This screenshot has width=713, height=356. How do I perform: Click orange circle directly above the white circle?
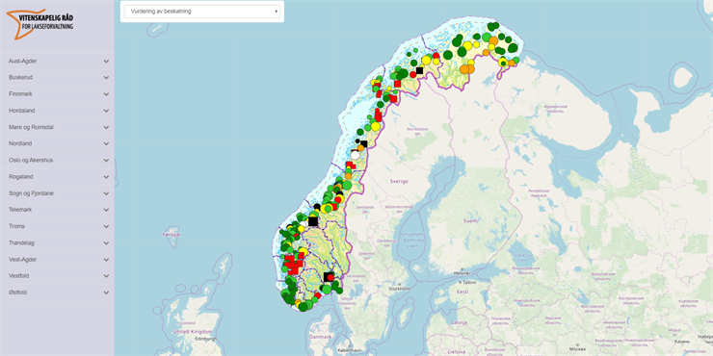click(360, 148)
